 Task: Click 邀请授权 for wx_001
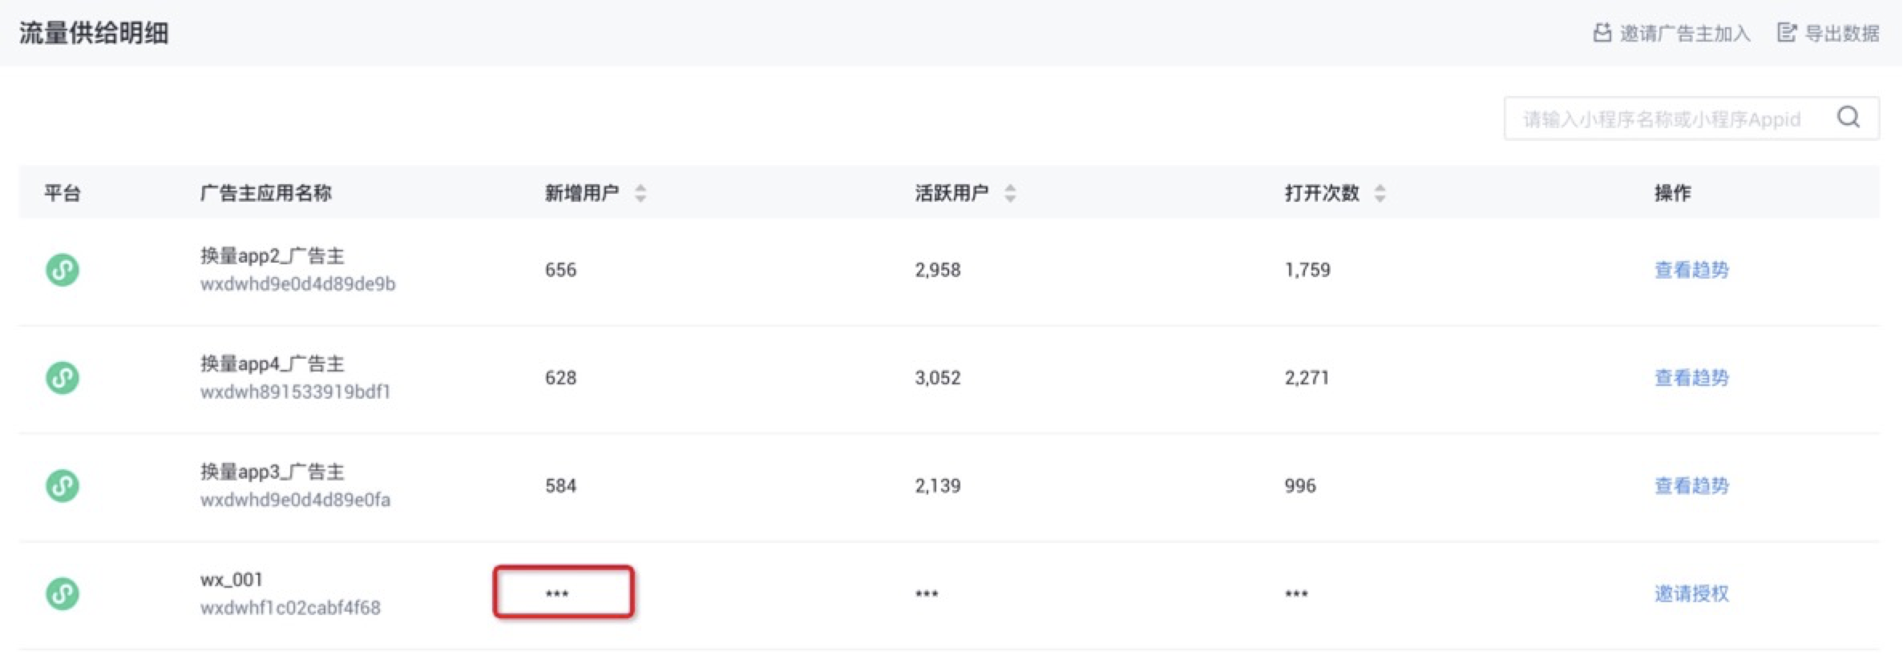click(1691, 594)
